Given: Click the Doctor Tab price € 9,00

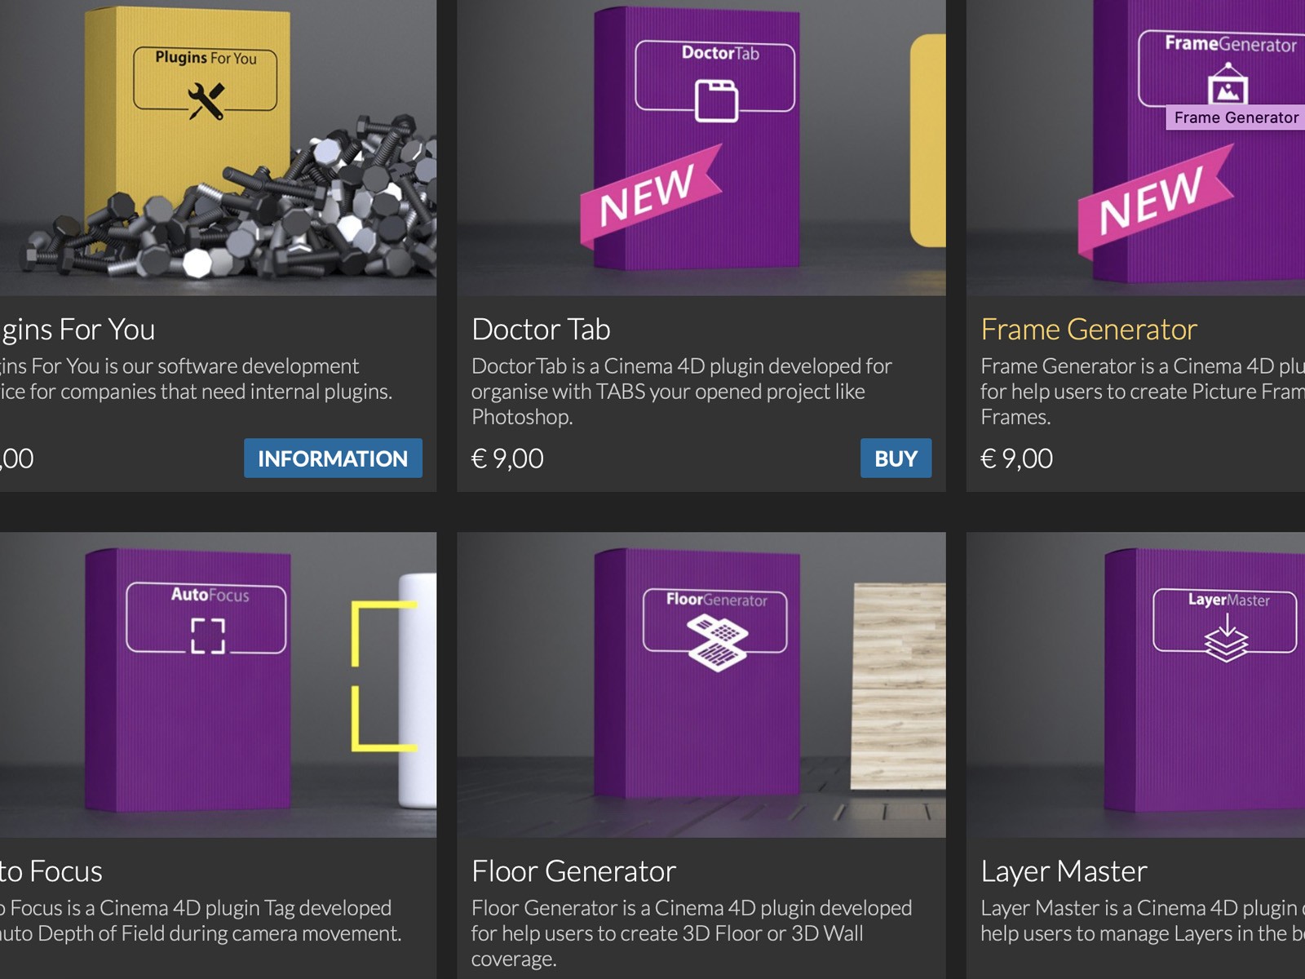Looking at the screenshot, I should [x=507, y=458].
